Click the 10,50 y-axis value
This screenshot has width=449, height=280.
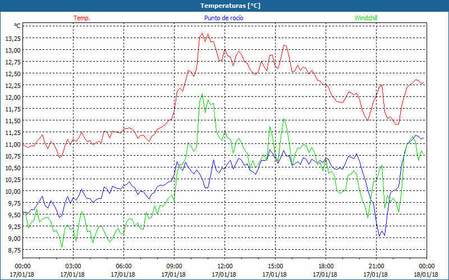13,167
